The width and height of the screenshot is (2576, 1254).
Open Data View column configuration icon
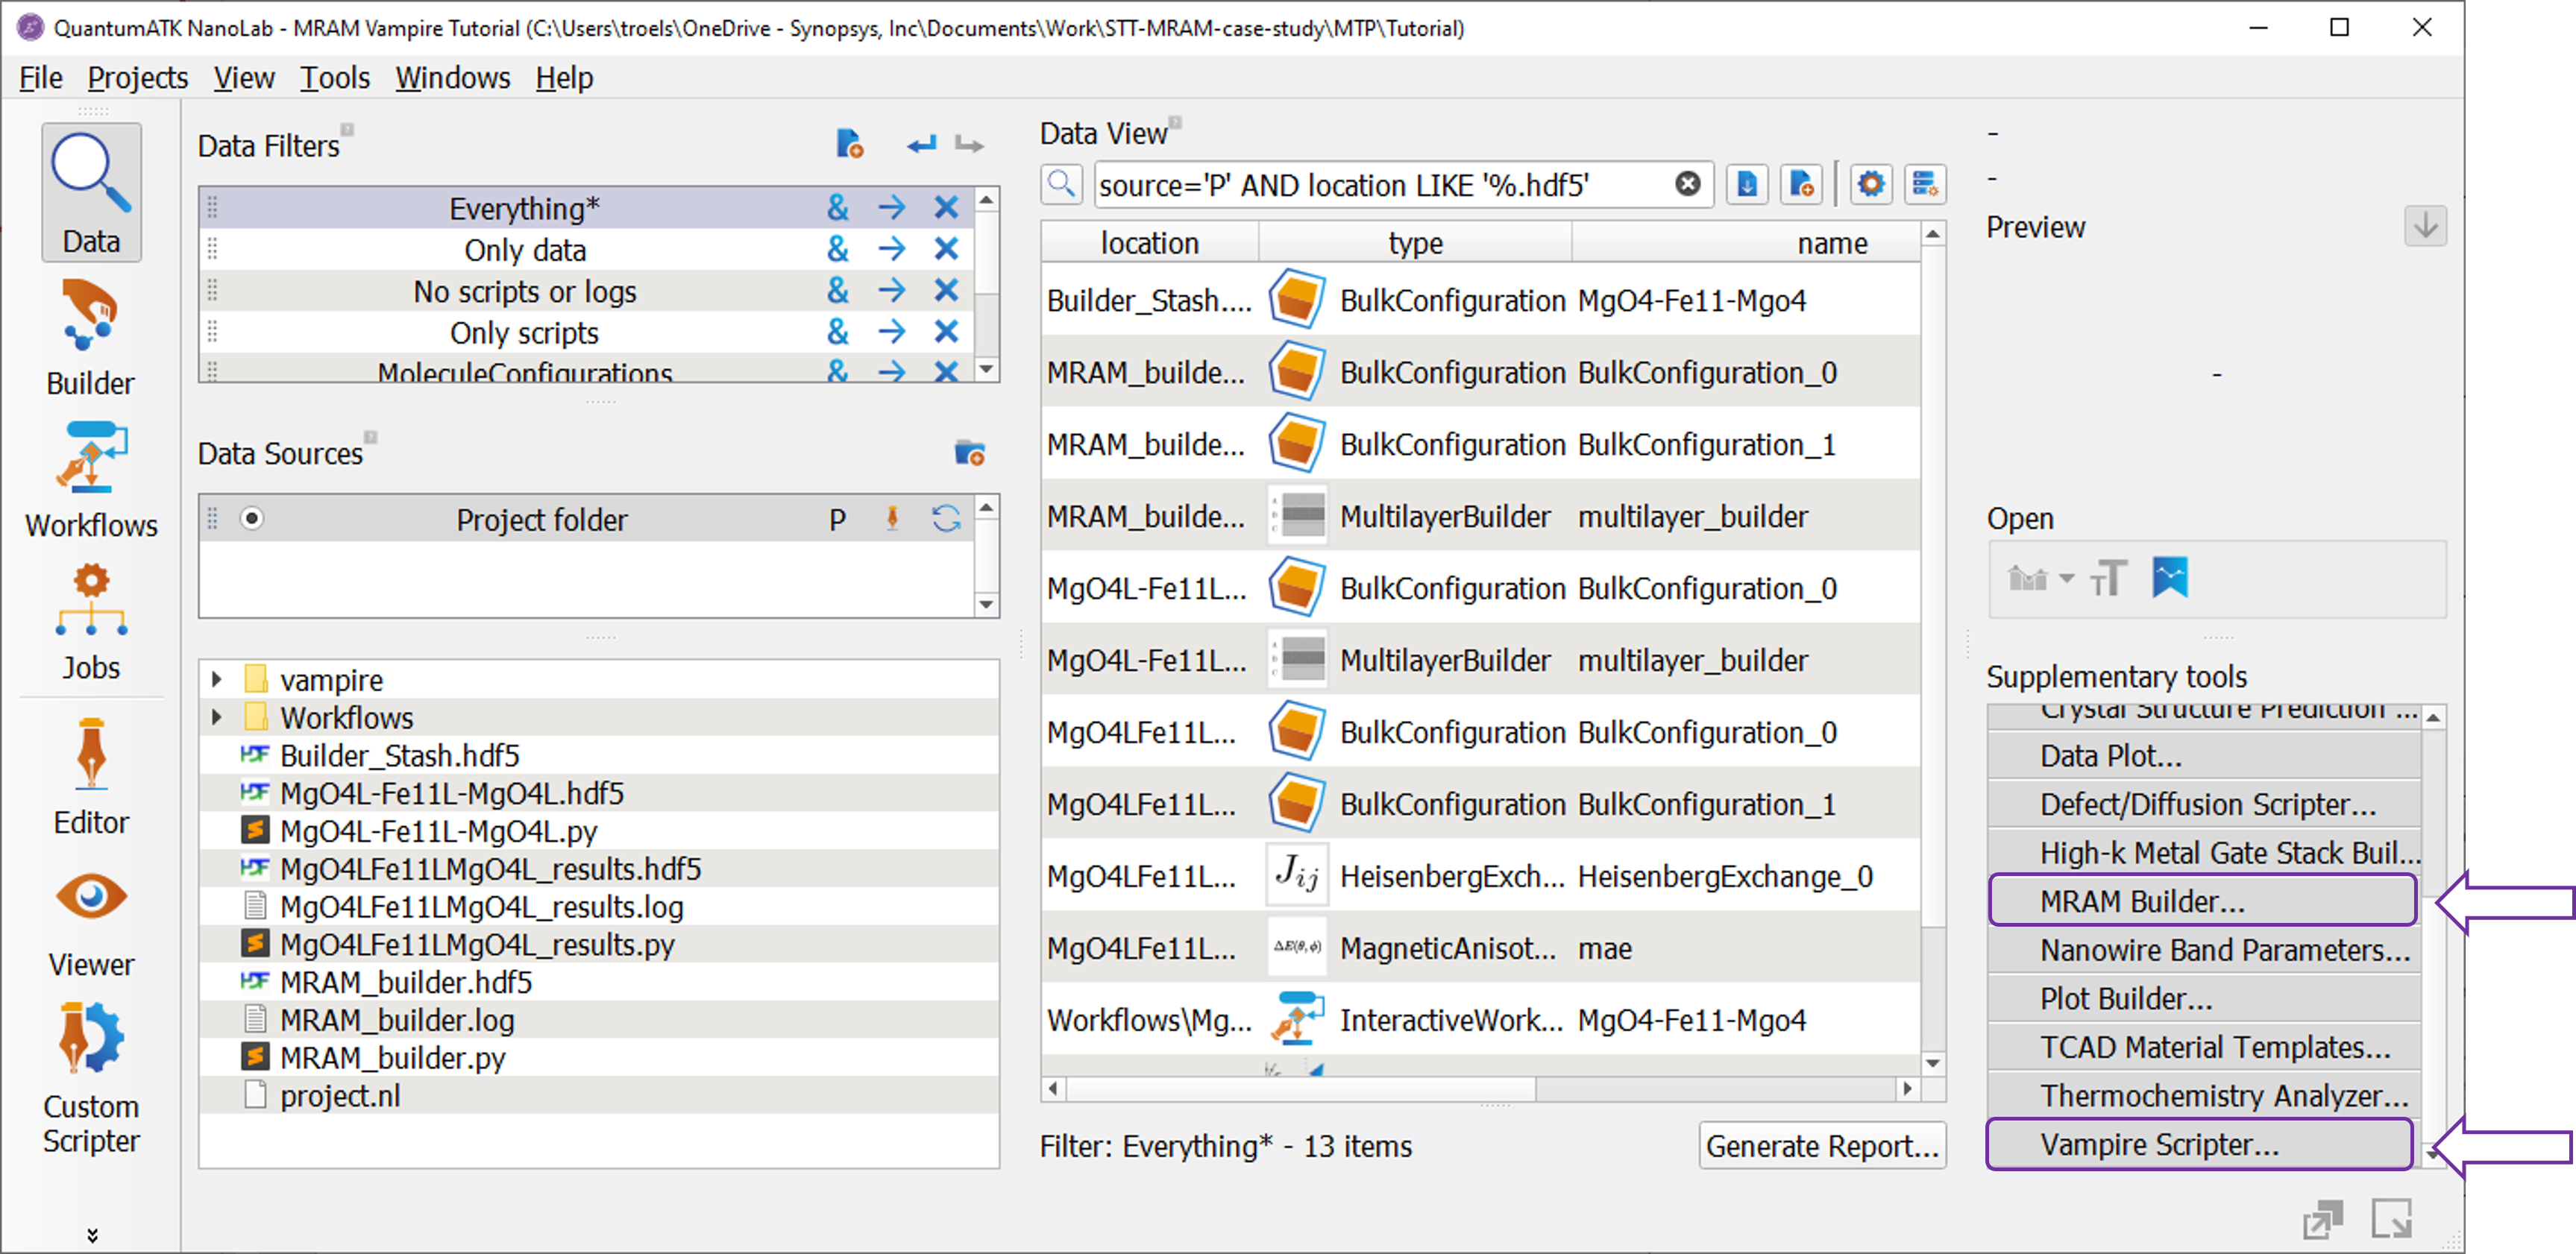click(x=1925, y=185)
